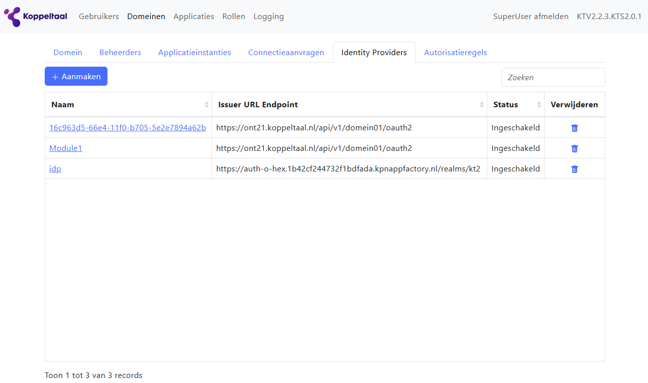Open the 16c963d5-66e4-11f0 provider link
The width and height of the screenshot is (648, 383).
coord(127,128)
